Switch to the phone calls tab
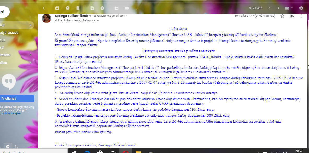Screen dimensions: 309x153 click(16, 146)
